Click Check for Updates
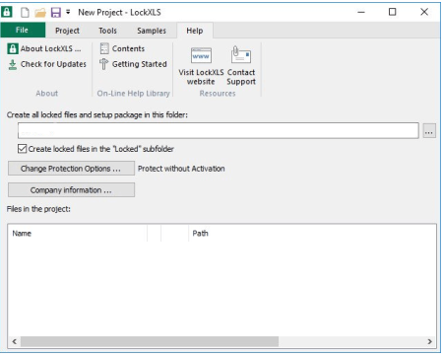 pyautogui.click(x=47, y=64)
